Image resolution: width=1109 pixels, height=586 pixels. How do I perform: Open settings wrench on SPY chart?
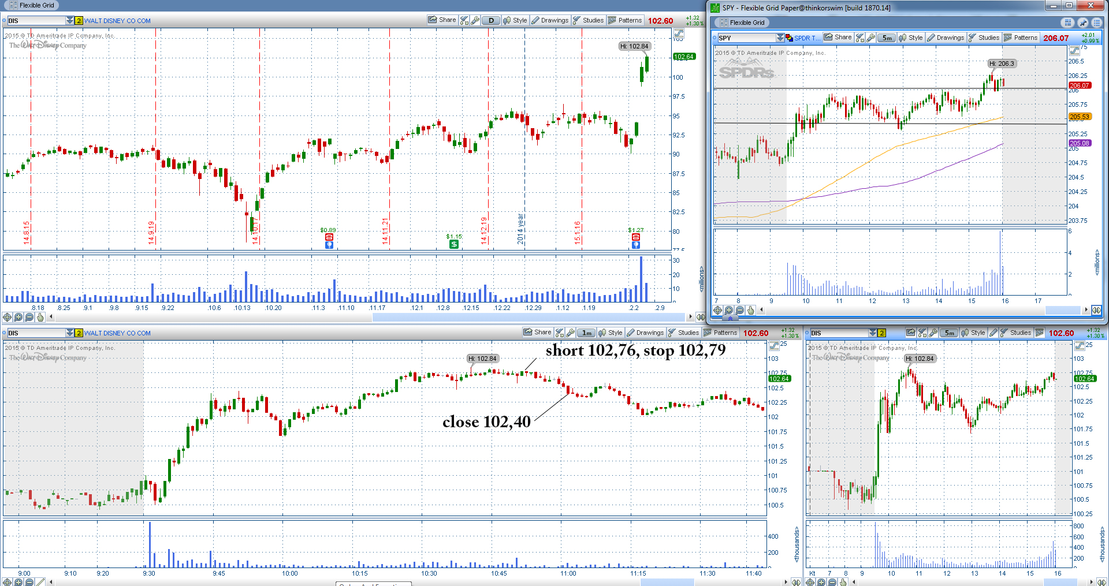870,38
